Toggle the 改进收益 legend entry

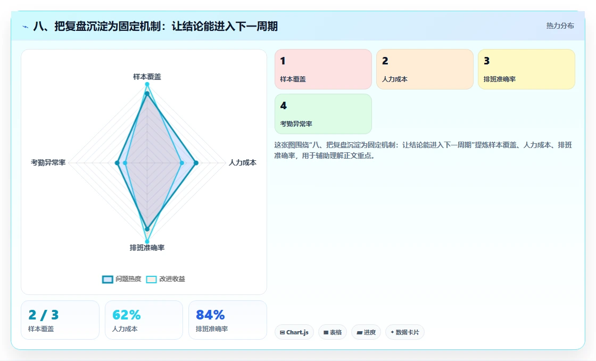coord(165,279)
